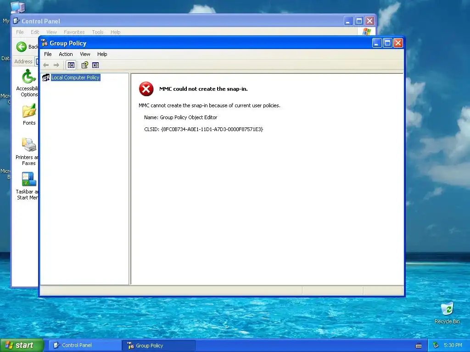Open the Action menu in Group Policy
The image size is (470, 352).
[66, 54]
